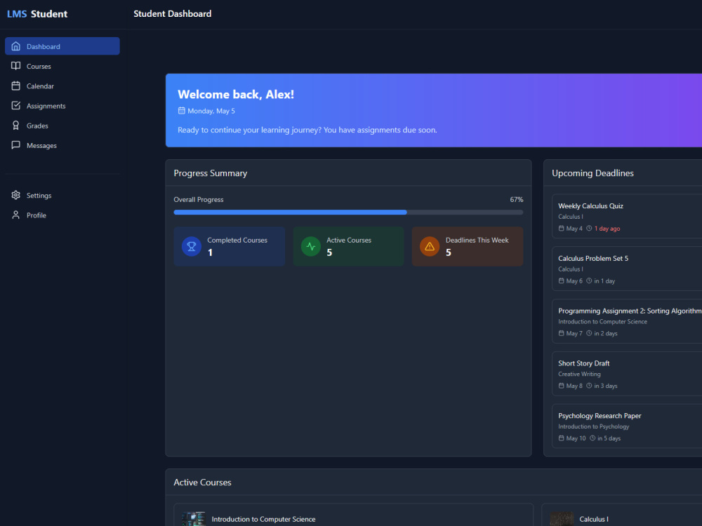Image resolution: width=702 pixels, height=526 pixels.
Task: Open Programming Assignment 2 Sorting Algorithm
Action: pos(627,321)
